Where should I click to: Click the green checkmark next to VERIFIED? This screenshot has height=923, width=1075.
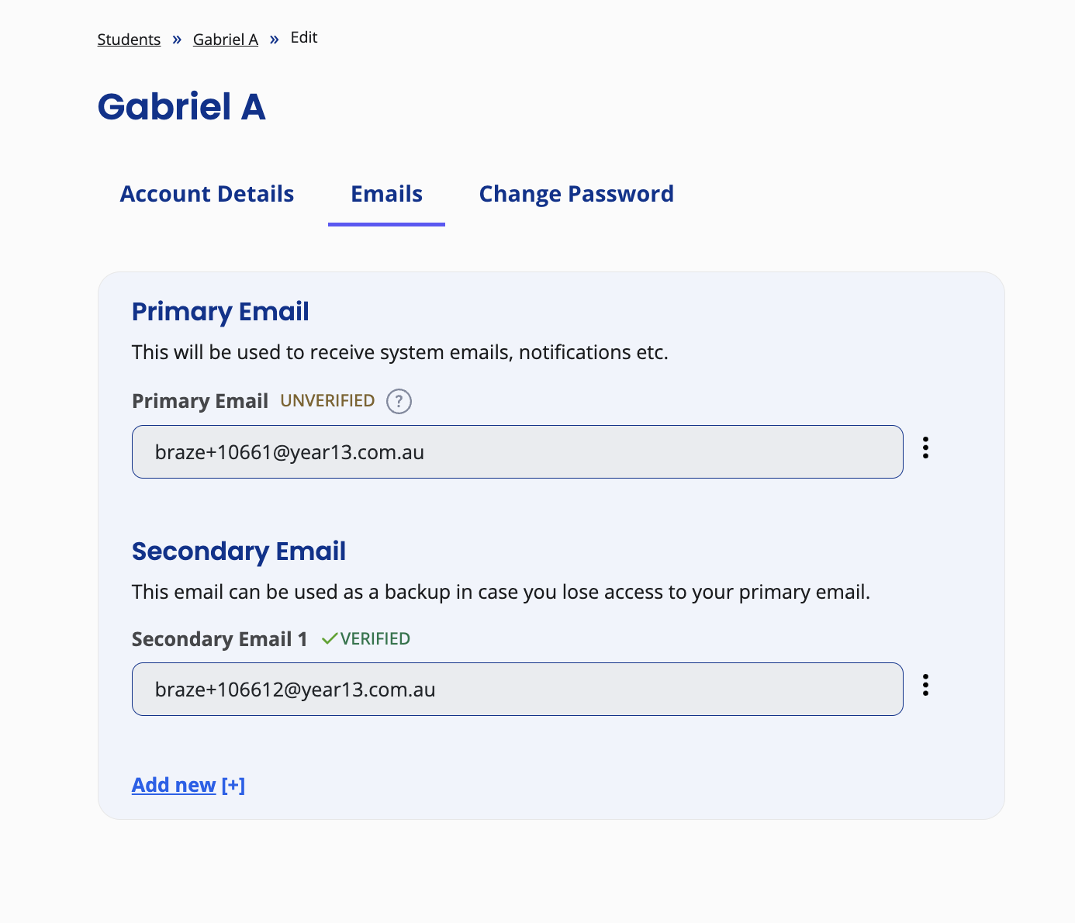coord(329,638)
